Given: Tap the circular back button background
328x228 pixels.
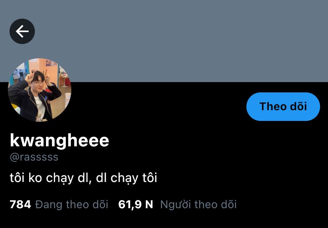Looking at the screenshot, I should (22, 31).
